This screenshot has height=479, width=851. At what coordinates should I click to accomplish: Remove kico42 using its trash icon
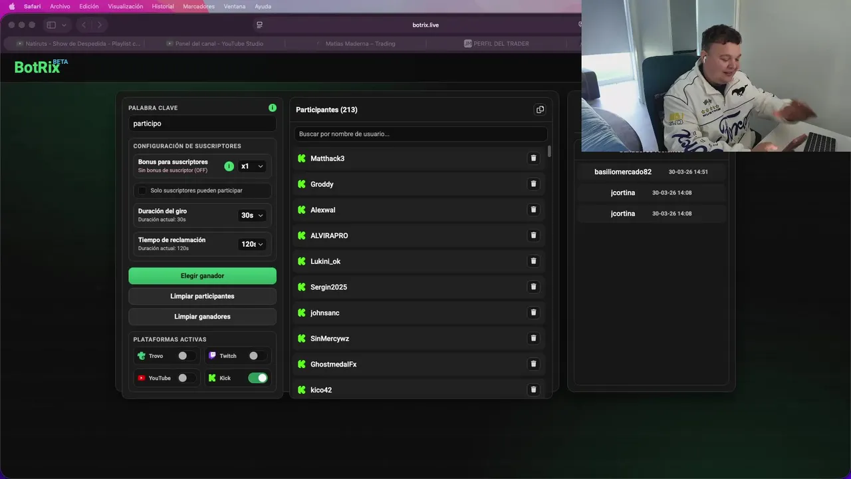(533, 390)
